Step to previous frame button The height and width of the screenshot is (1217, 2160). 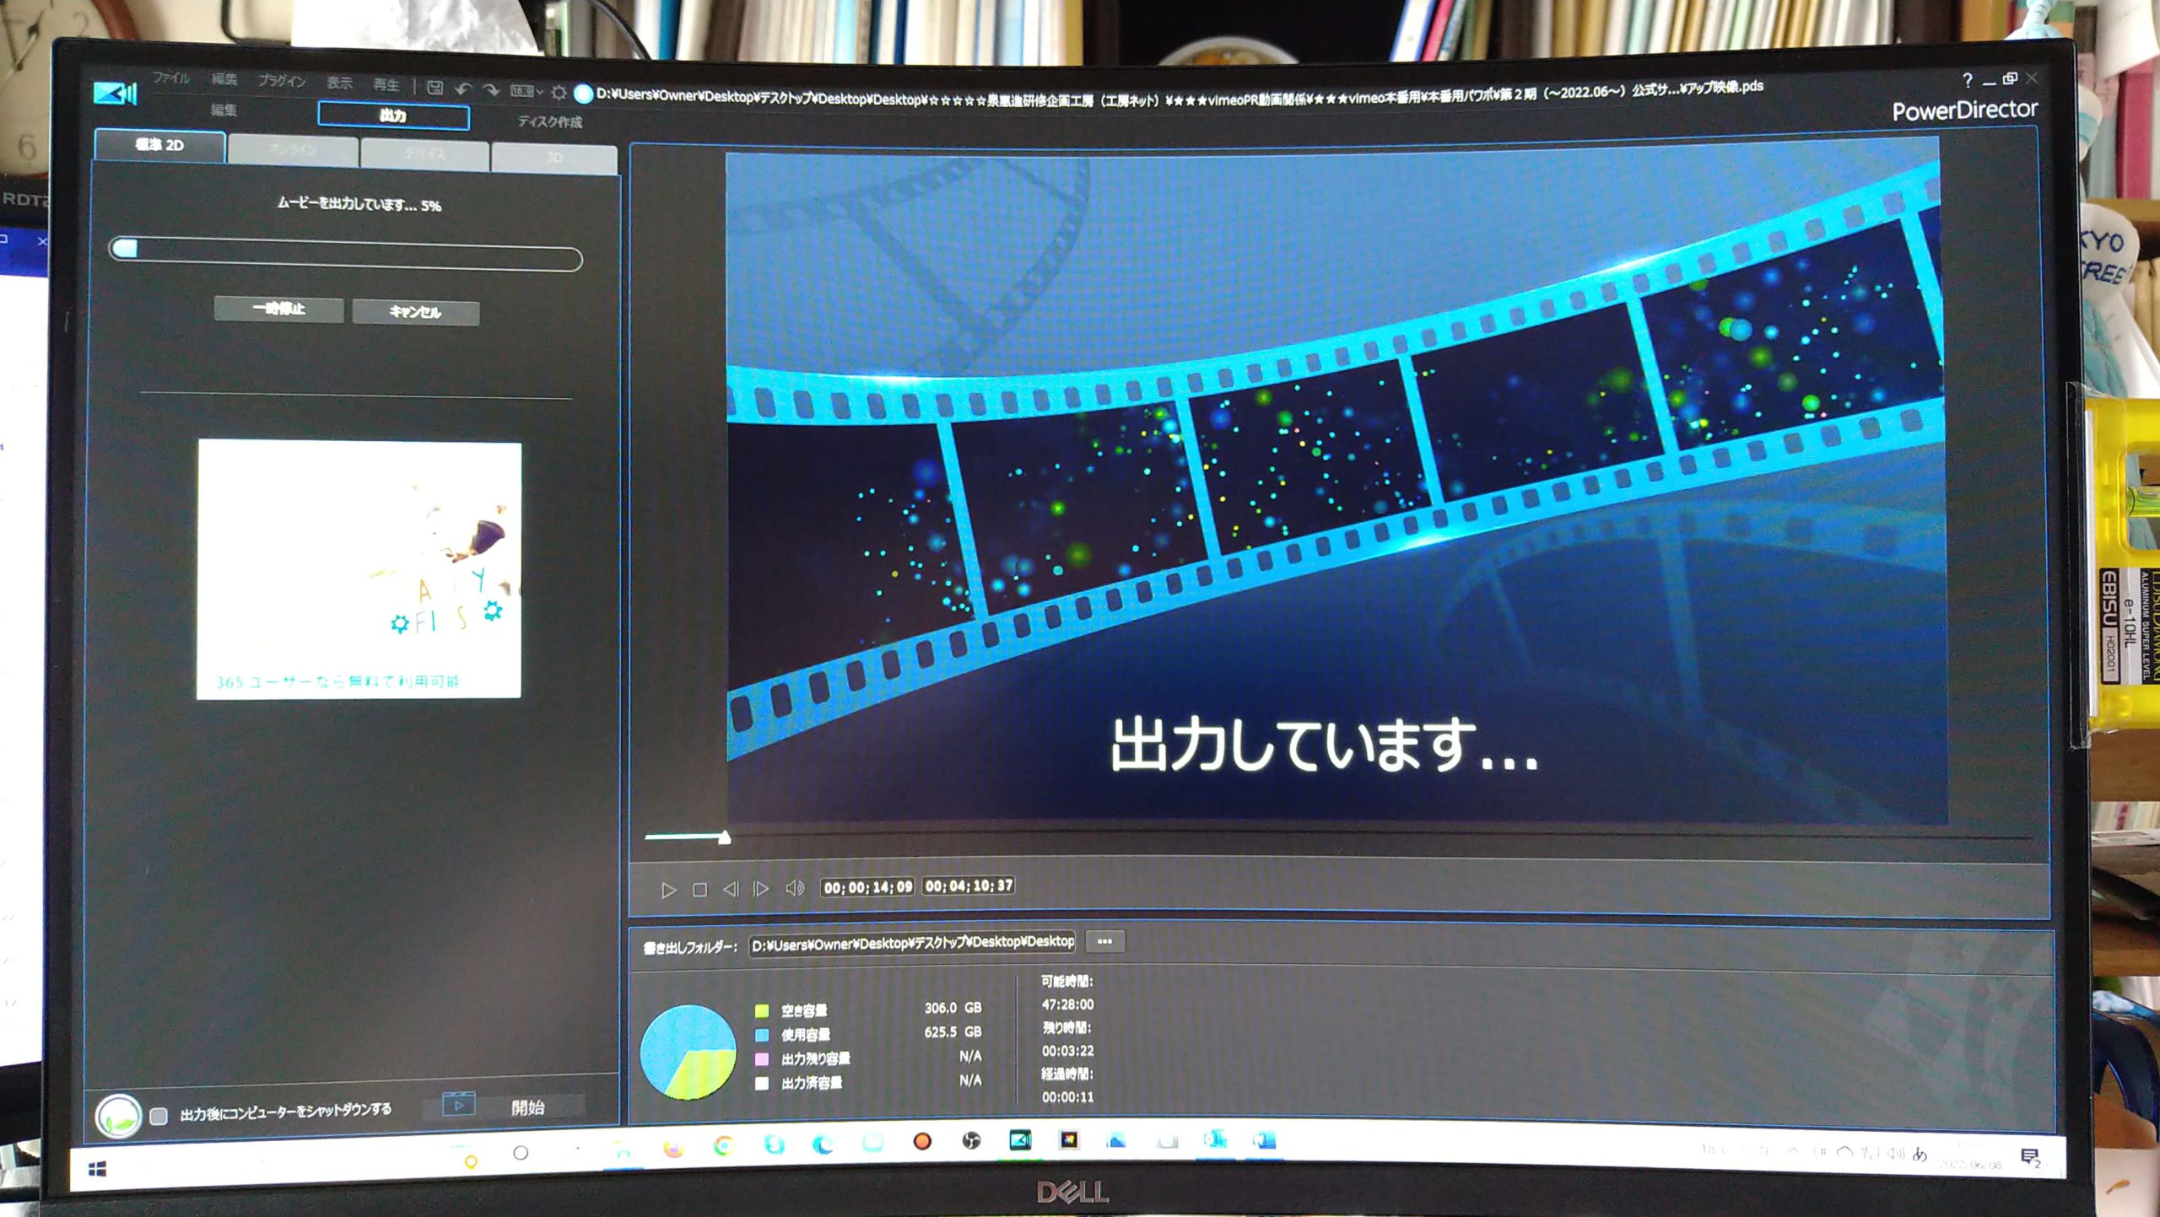coord(731,889)
